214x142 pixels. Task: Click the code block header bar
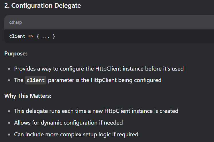click(x=109, y=22)
